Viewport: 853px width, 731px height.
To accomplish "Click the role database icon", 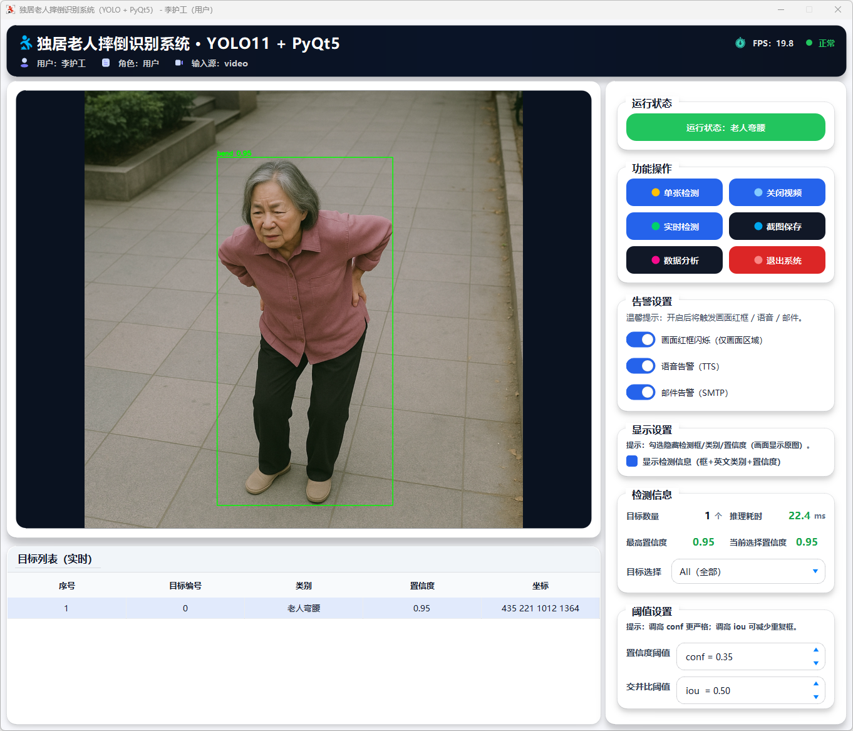I will click(x=106, y=63).
